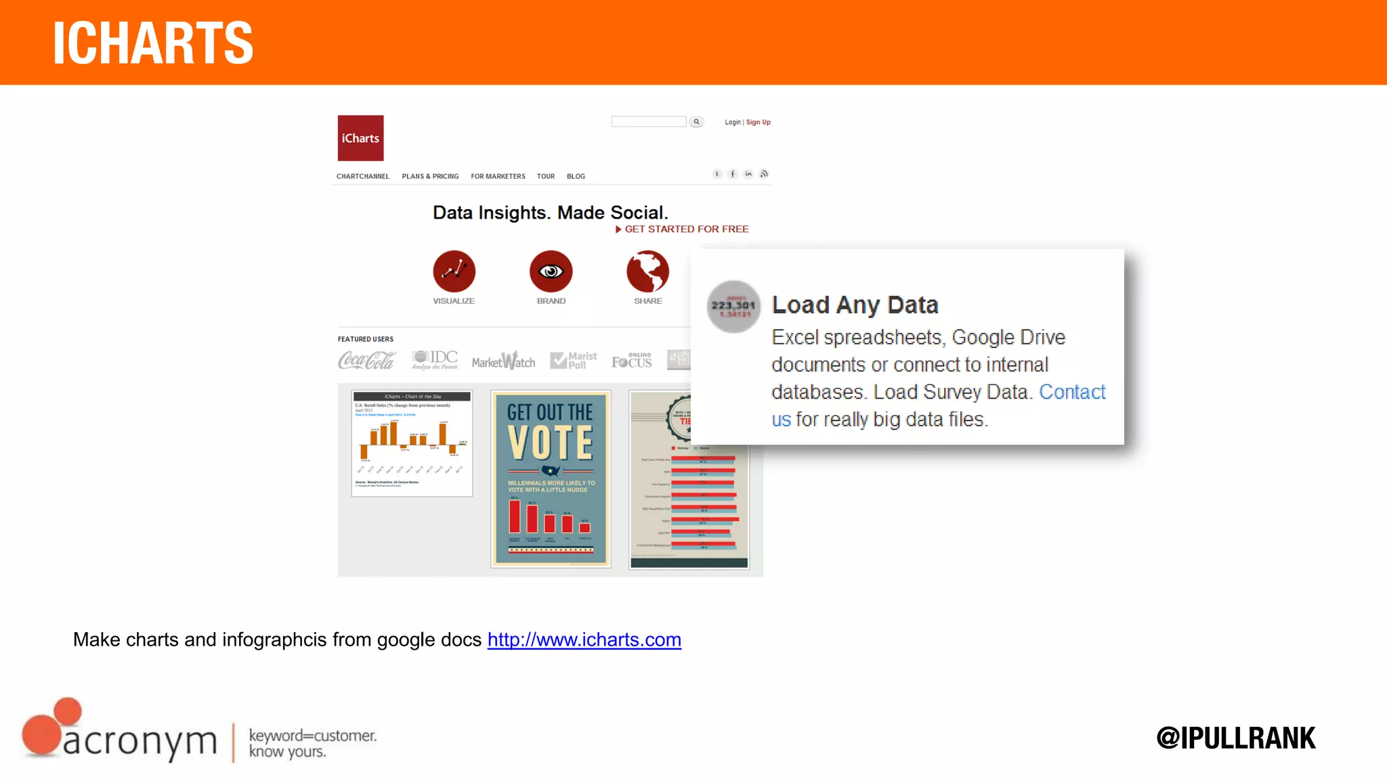Click the @IPULLRANK handle text
Image resolution: width=1387 pixels, height=779 pixels.
click(1236, 738)
